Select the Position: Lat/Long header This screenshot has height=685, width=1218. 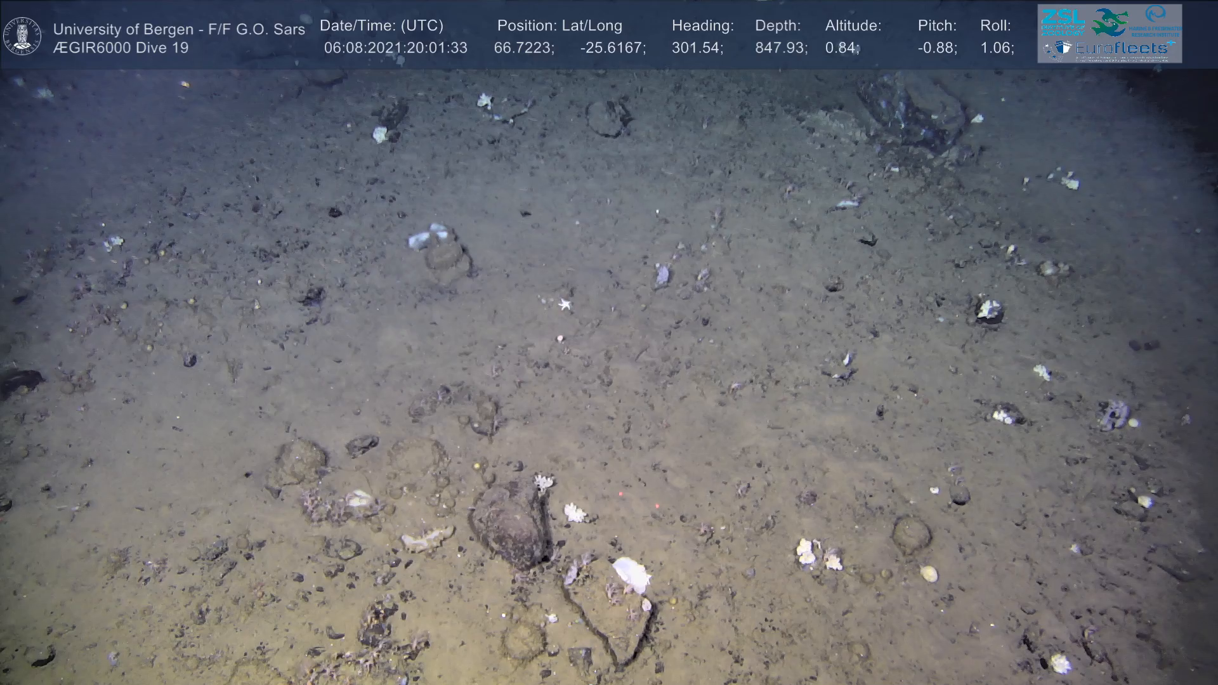click(560, 25)
